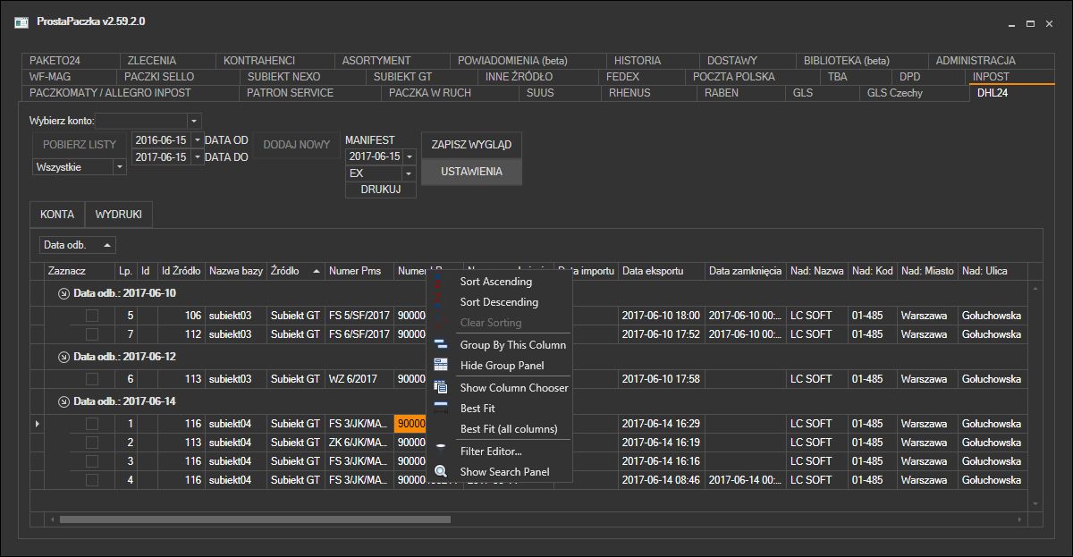The height and width of the screenshot is (557, 1073).
Task: Click the Data eksportu column header
Action: 662,270
